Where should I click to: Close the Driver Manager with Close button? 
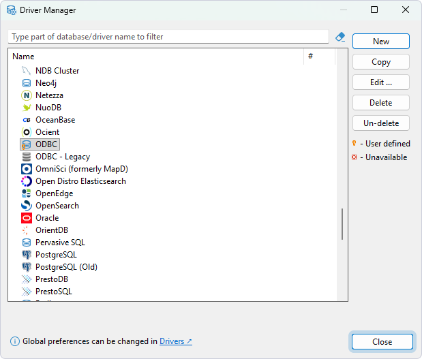click(x=382, y=342)
